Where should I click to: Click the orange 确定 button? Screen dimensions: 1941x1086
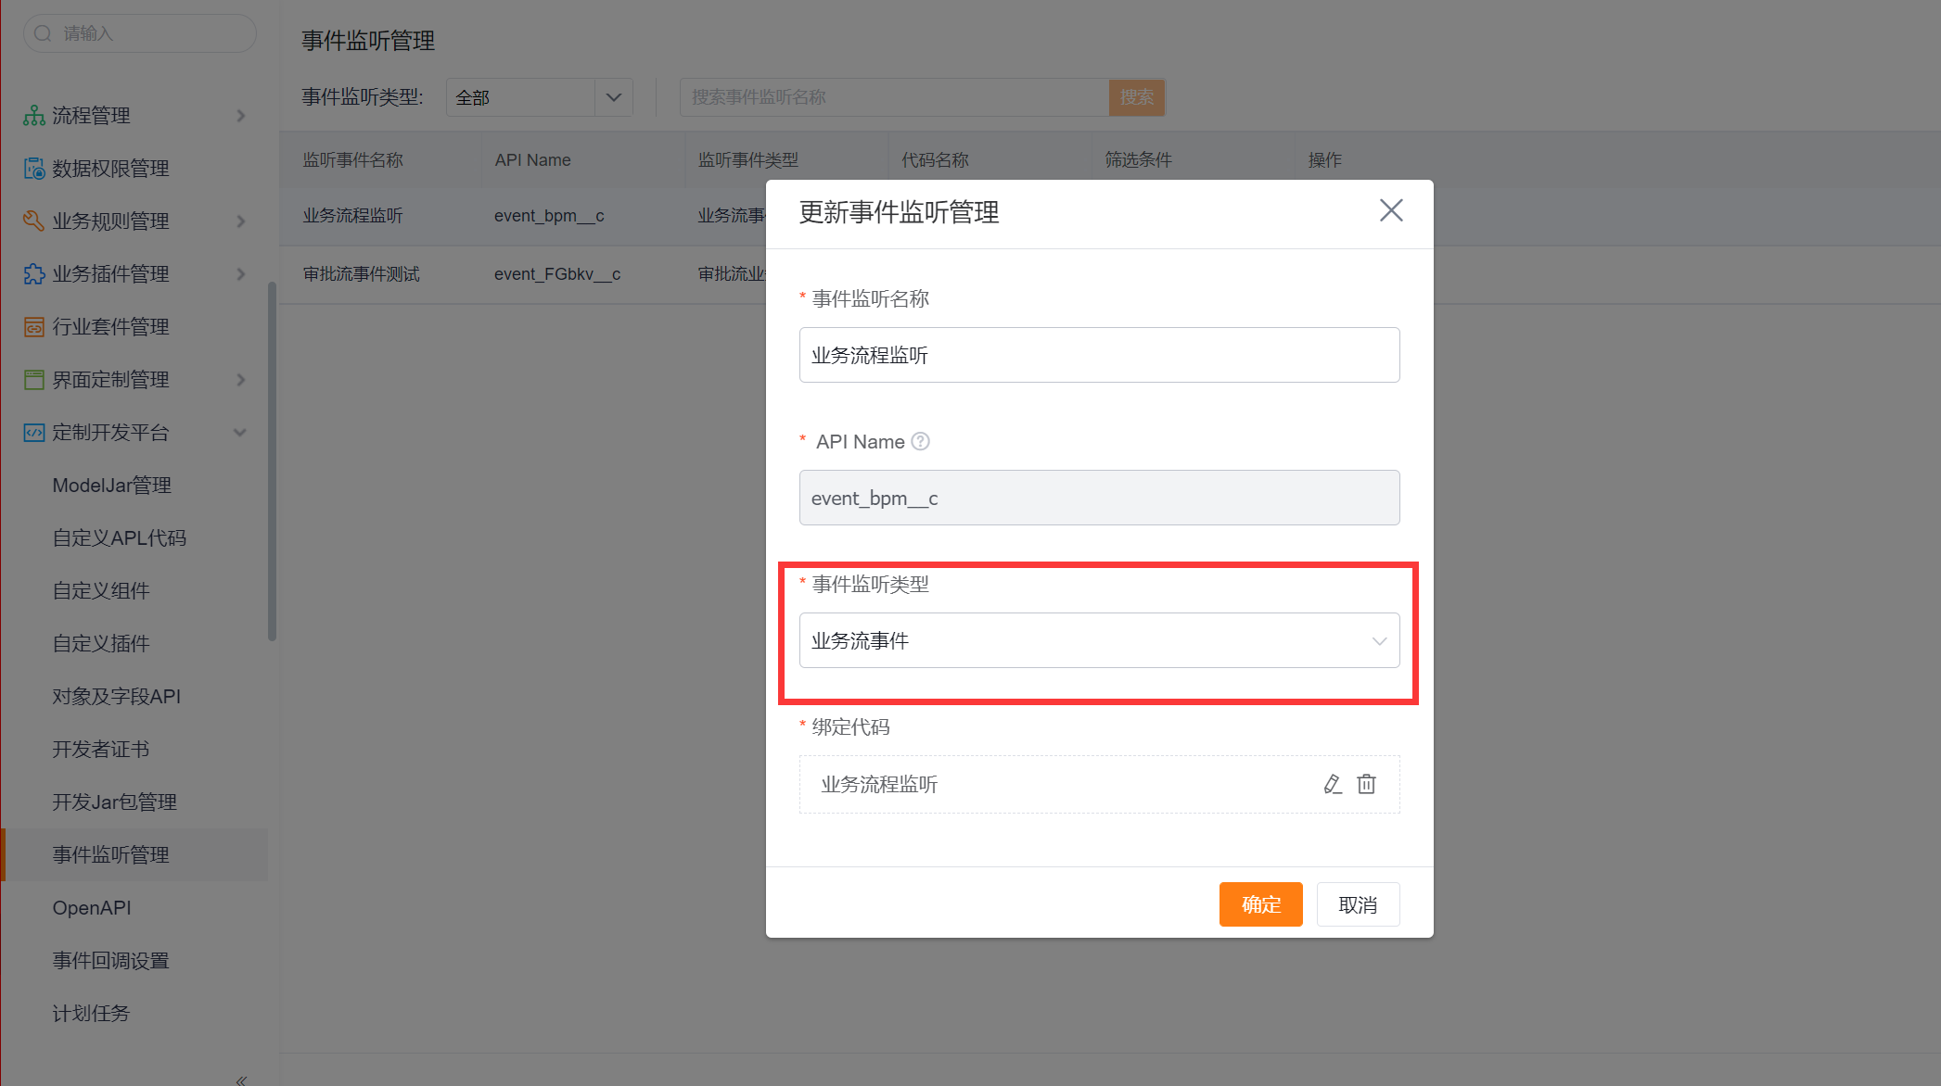1260,904
